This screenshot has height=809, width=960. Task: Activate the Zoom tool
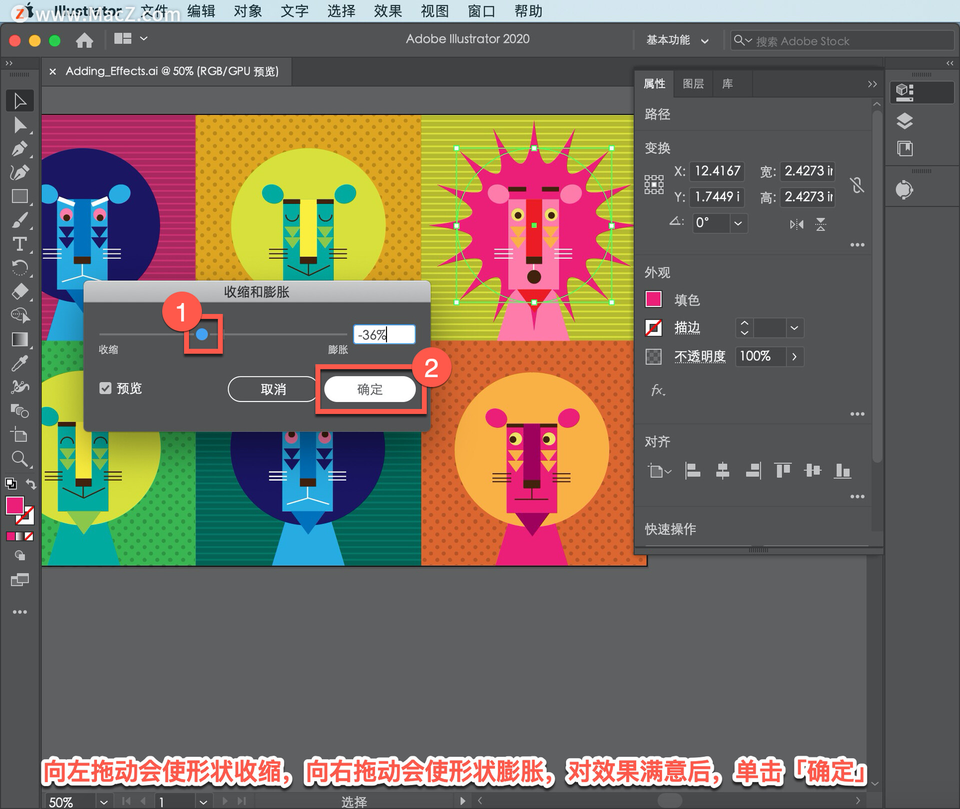[19, 458]
